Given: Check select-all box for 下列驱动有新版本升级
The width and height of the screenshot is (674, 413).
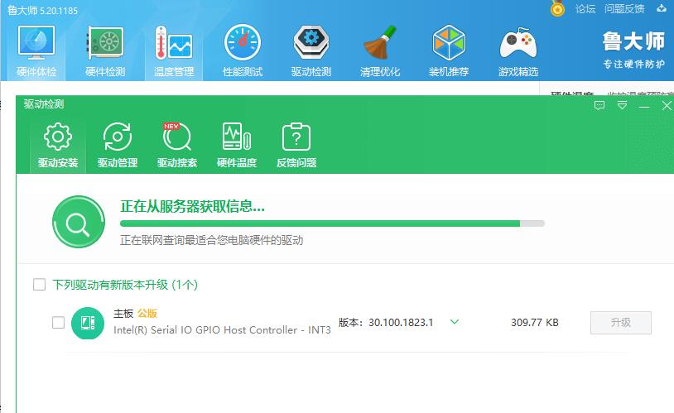Looking at the screenshot, I should [39, 285].
